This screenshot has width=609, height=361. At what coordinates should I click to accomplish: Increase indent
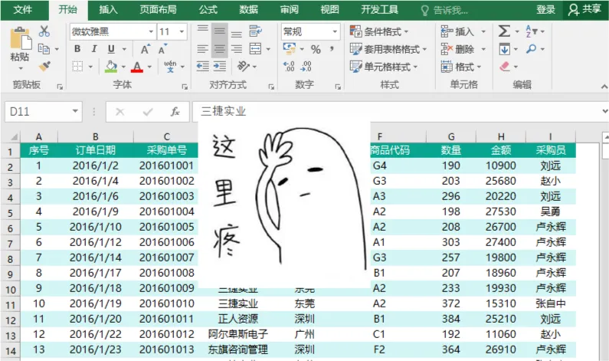pyautogui.click(x=220, y=67)
